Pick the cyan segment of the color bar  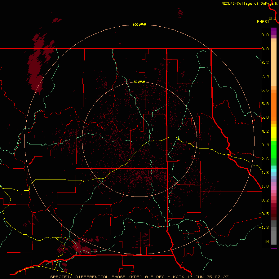(274, 170)
